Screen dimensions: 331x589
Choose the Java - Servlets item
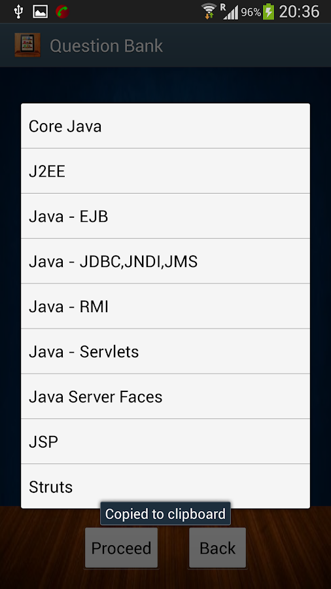tap(165, 351)
